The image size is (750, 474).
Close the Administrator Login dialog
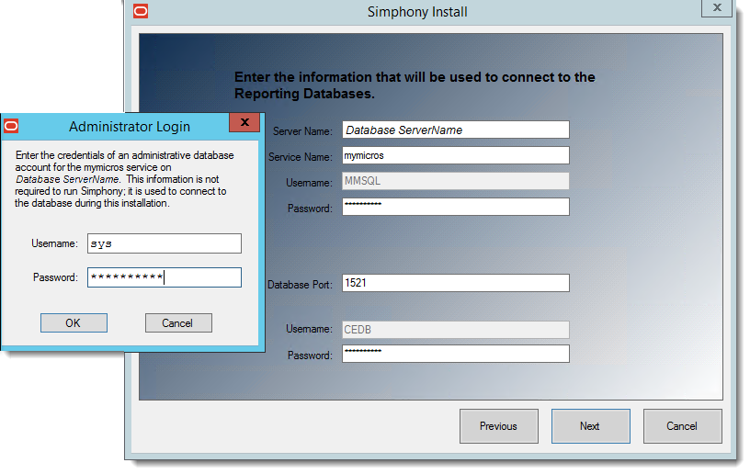point(244,122)
